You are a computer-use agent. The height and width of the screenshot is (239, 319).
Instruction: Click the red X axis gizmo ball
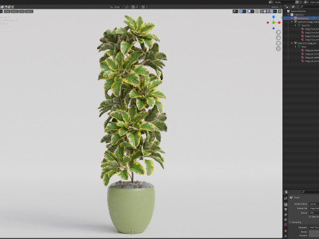[x=279, y=23]
